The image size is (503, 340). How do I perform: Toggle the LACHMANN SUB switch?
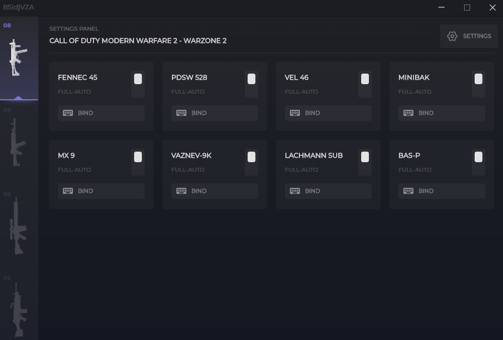[x=364, y=162]
